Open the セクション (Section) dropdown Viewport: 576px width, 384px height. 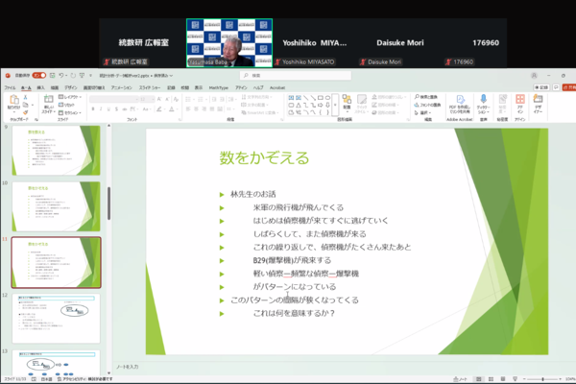click(70, 112)
